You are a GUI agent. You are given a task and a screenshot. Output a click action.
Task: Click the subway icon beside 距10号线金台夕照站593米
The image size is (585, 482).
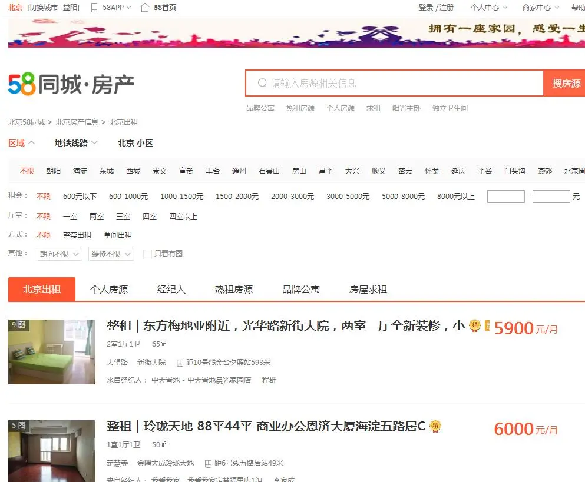tap(180, 363)
